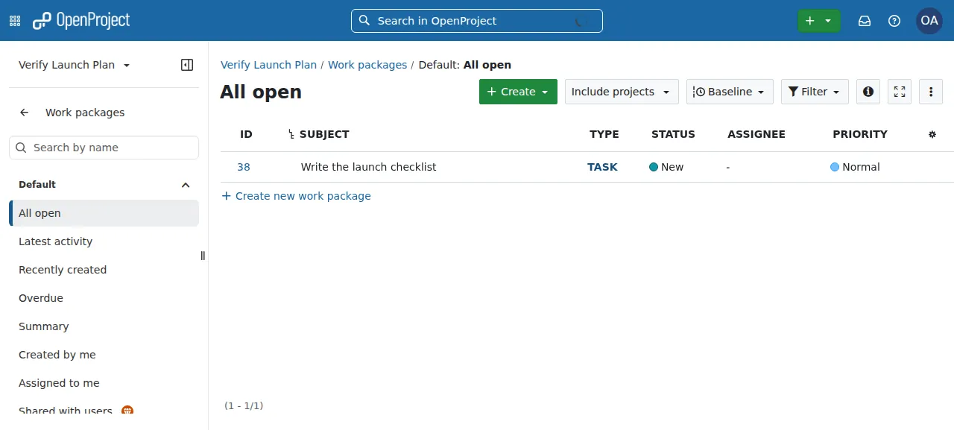954x430 pixels.
Task: Click the Work packages sidebar heading
Action: [x=85, y=113]
